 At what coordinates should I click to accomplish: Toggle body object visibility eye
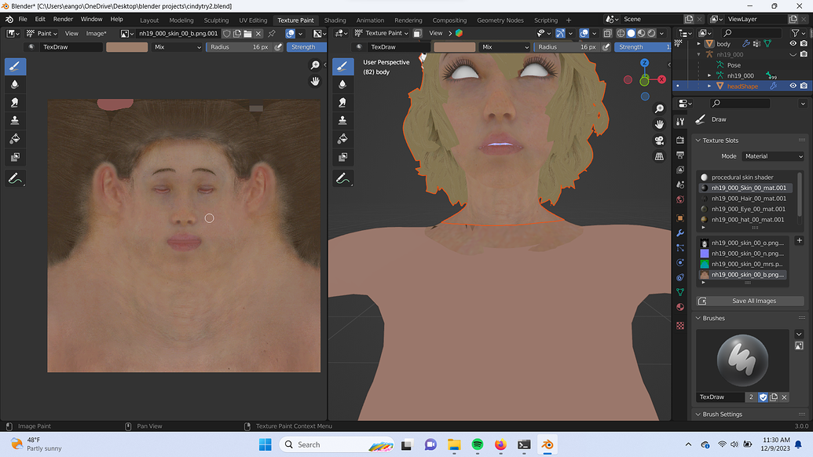(793, 43)
